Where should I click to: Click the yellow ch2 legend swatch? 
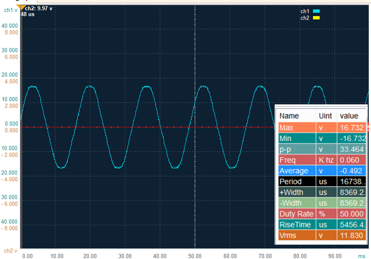(x=316, y=18)
